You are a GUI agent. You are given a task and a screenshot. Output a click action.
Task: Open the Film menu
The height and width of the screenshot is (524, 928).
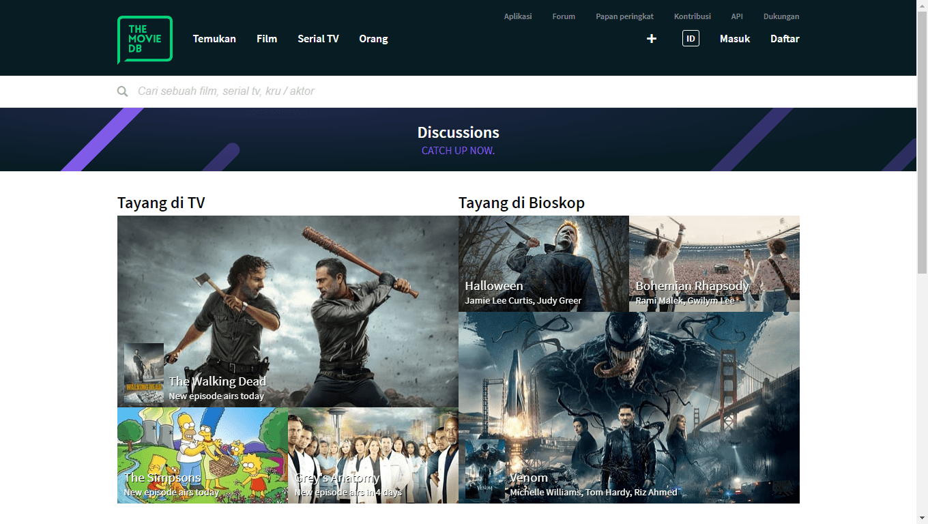pyautogui.click(x=267, y=39)
